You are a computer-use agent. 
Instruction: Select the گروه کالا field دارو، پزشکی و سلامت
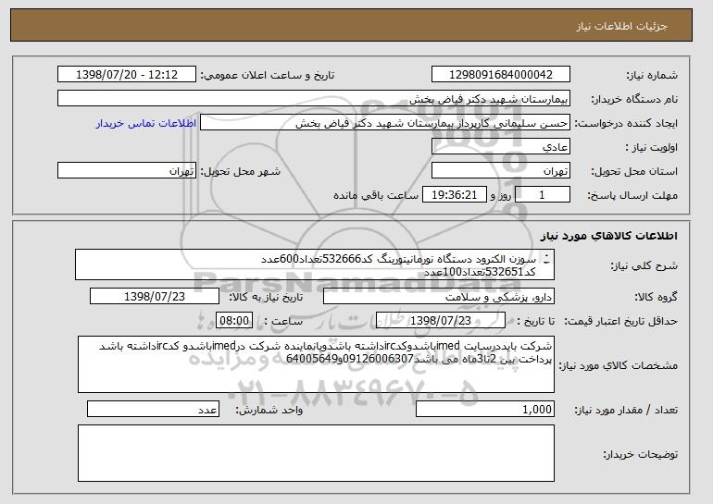click(439, 297)
